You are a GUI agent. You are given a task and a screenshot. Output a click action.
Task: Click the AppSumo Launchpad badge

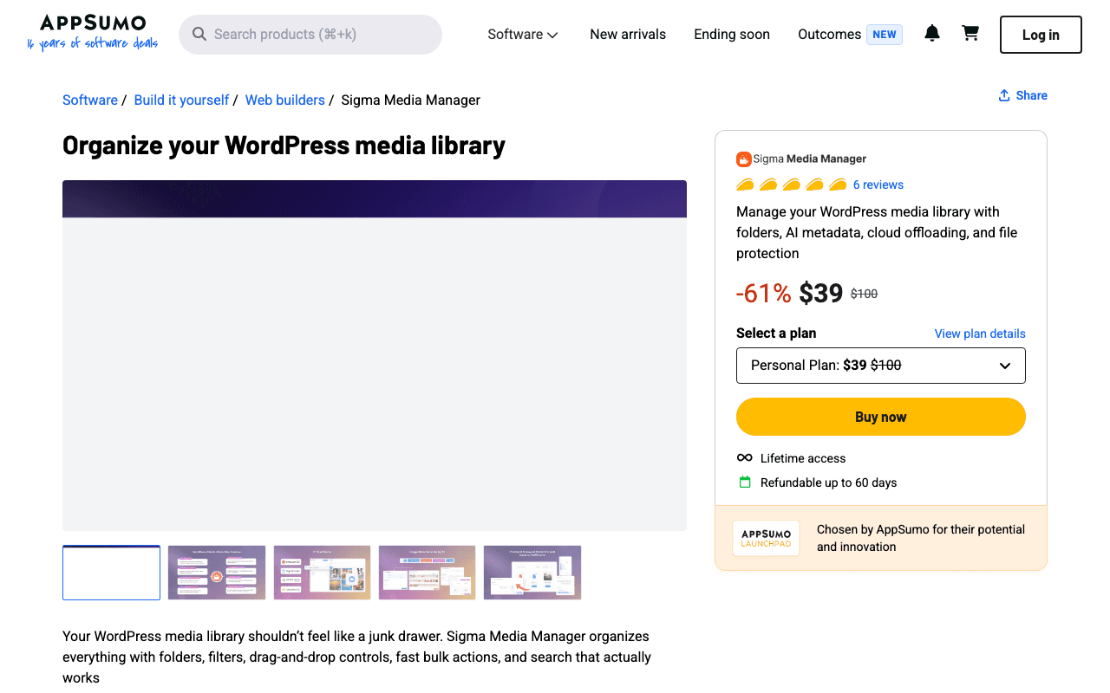coord(766,538)
